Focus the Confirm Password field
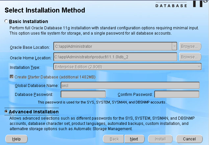Viewport: 209px width, 145px height. (177, 94)
